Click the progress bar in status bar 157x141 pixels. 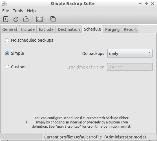click(x=22, y=137)
